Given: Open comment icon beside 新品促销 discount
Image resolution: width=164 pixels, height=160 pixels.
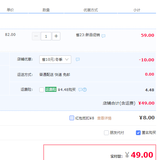Looking at the screenshot, I should (103, 36).
